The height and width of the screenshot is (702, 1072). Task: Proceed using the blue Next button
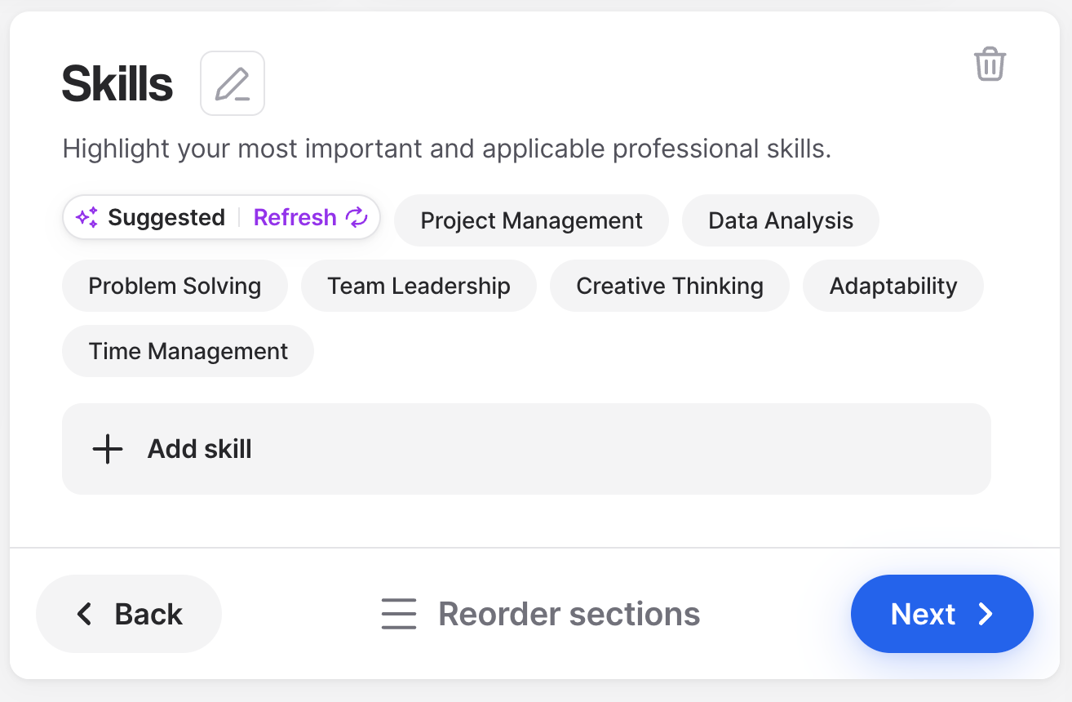point(942,614)
